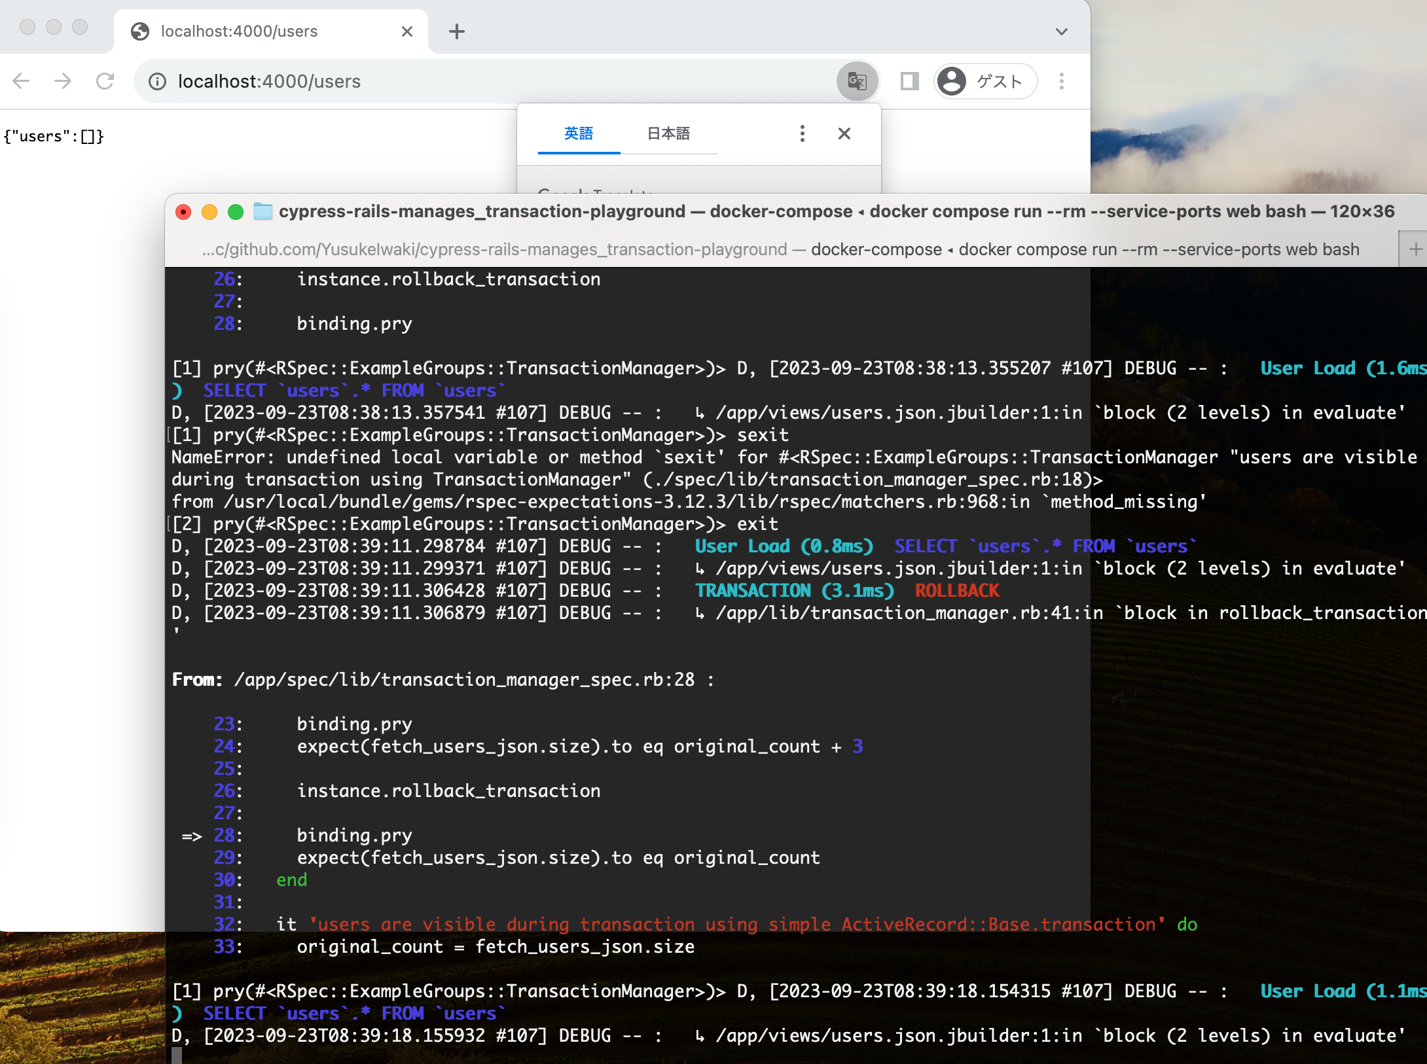The image size is (1427, 1064).
Task: Open the guest profile ゲスト button
Action: pos(984,81)
